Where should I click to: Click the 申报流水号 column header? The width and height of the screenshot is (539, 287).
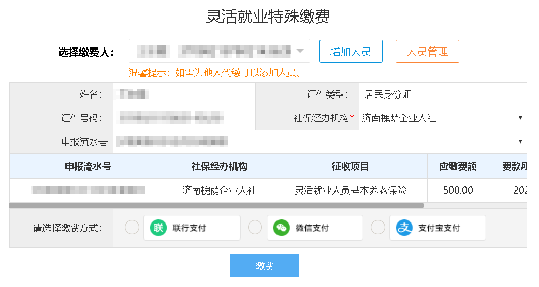point(88,166)
